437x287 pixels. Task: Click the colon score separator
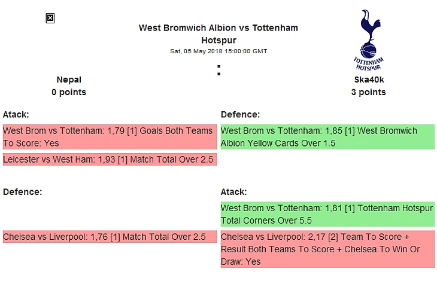tap(219, 71)
